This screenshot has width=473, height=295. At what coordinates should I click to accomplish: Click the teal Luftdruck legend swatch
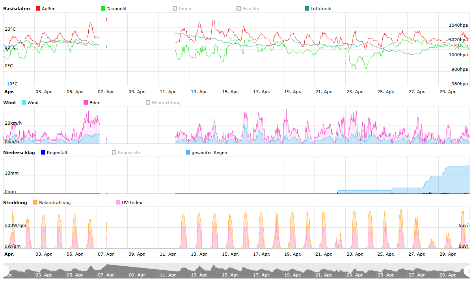tap(307, 9)
